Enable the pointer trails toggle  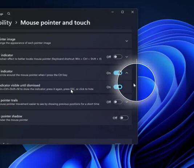pos(118,102)
